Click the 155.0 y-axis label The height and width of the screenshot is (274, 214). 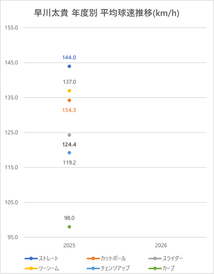coord(12,28)
